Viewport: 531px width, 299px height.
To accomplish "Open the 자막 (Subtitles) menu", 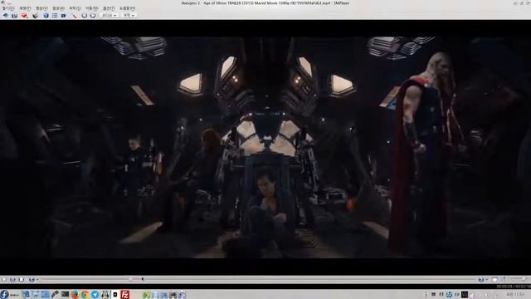I will coord(75,8).
